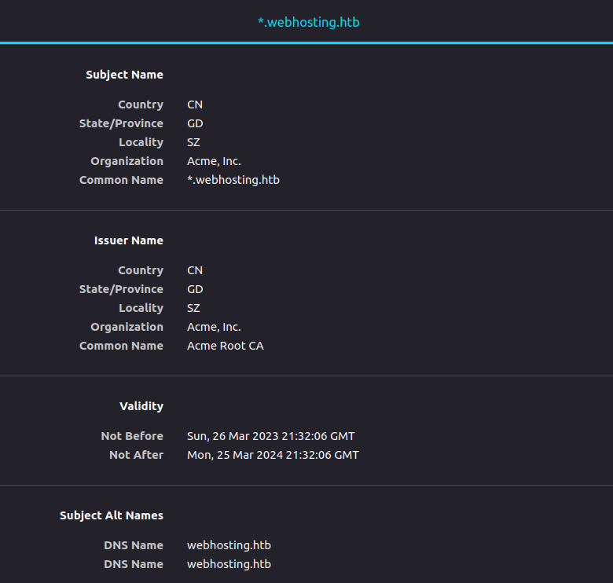Click Issuer's Organization value Acme, Inc.
Image resolution: width=613 pixels, height=583 pixels.
pyautogui.click(x=214, y=327)
